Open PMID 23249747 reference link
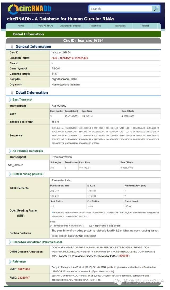 (x=24, y=277)
